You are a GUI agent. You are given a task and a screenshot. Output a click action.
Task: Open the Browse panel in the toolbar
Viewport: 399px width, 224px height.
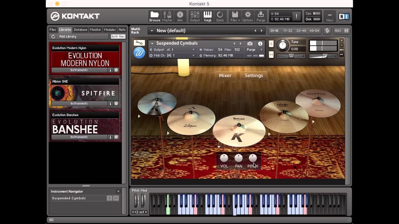coord(155,16)
